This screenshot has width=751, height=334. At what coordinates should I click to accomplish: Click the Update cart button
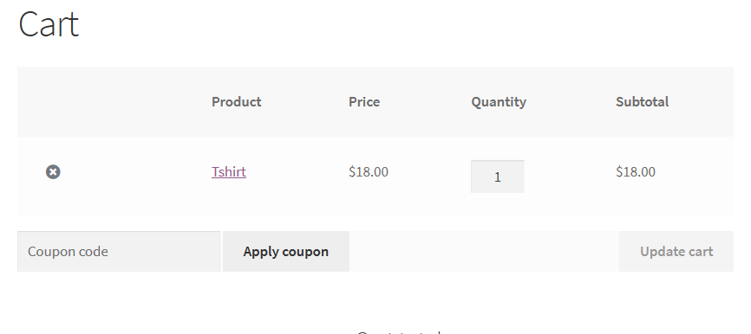tap(676, 251)
